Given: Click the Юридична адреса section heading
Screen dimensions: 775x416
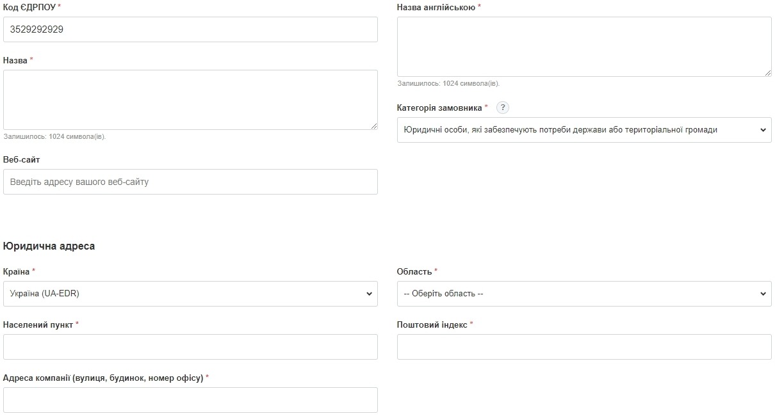Looking at the screenshot, I should click(49, 246).
